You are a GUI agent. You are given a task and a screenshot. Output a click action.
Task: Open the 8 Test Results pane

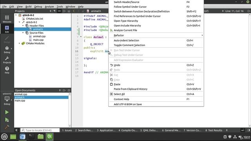click(214, 130)
